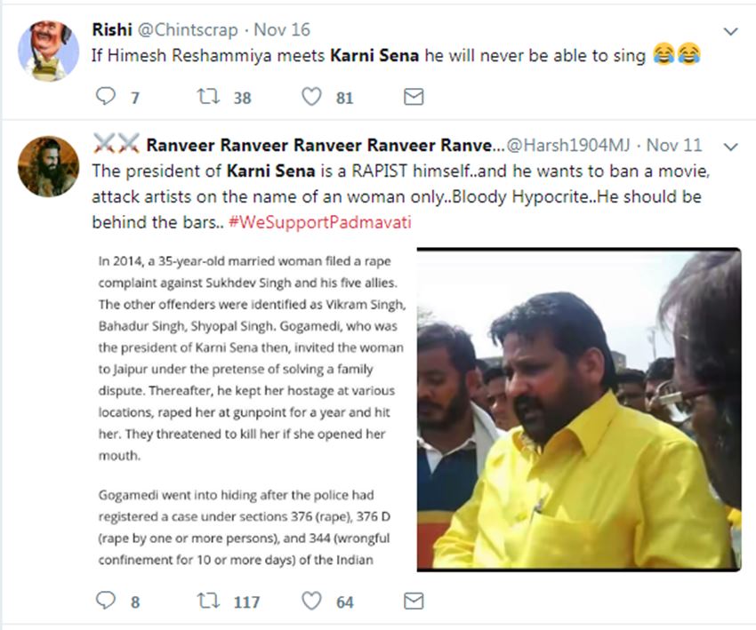Open the dropdown arrow on Ranveer's tweet

pos(730,146)
